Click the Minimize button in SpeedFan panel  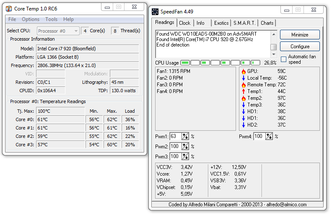pos(300,35)
